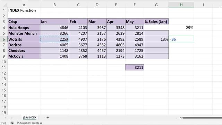222x125 pixels.
Task: Select row 15 header
Action: (x=4, y=90)
